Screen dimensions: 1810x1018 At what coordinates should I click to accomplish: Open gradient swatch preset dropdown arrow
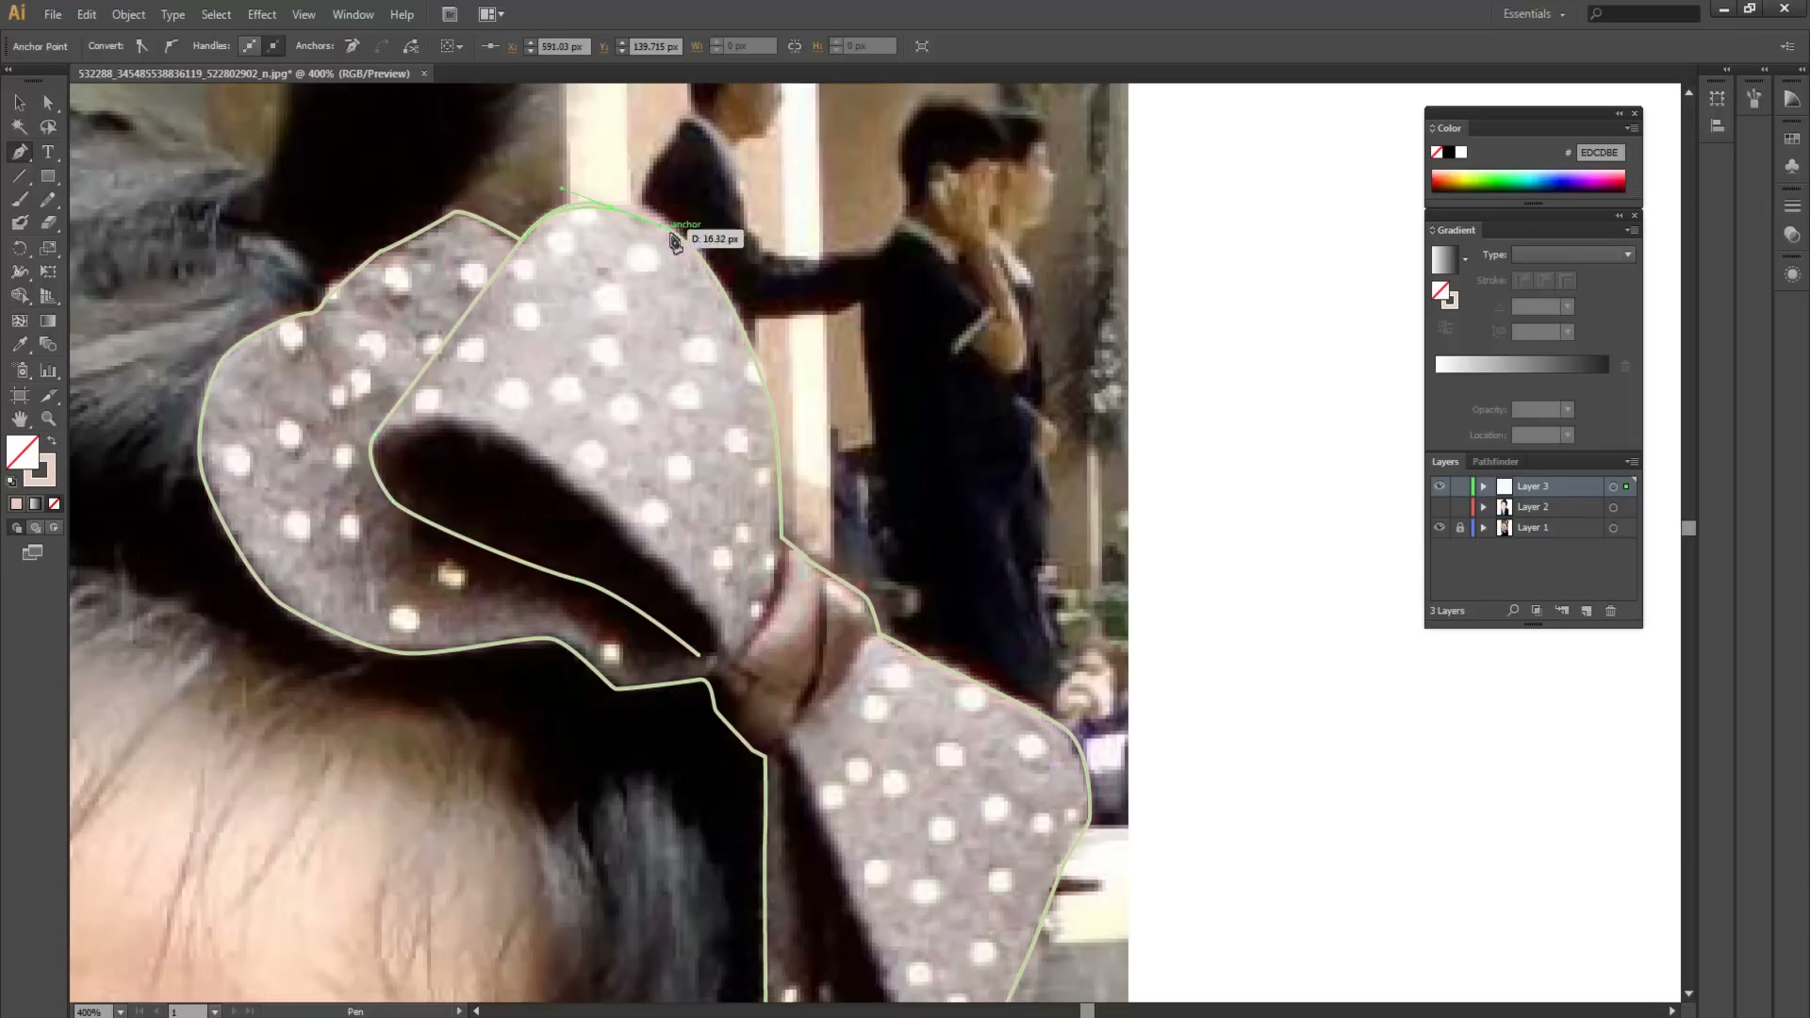pyautogui.click(x=1465, y=259)
